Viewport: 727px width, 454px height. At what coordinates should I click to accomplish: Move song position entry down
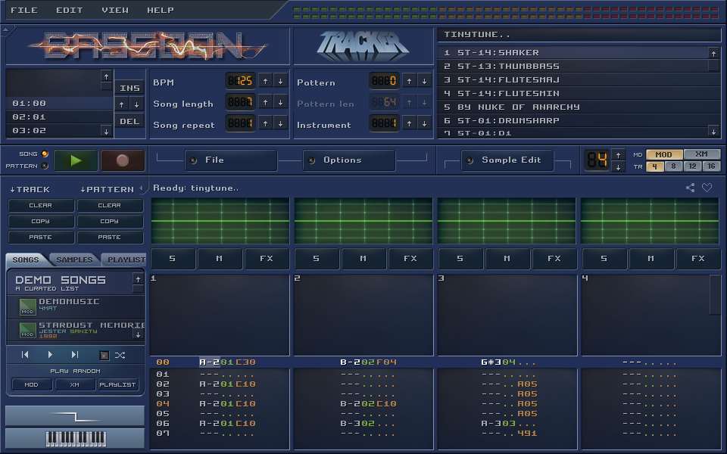click(x=137, y=104)
